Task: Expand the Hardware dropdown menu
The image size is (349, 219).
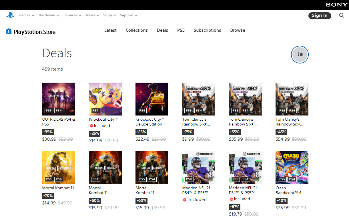Action: tap(49, 15)
